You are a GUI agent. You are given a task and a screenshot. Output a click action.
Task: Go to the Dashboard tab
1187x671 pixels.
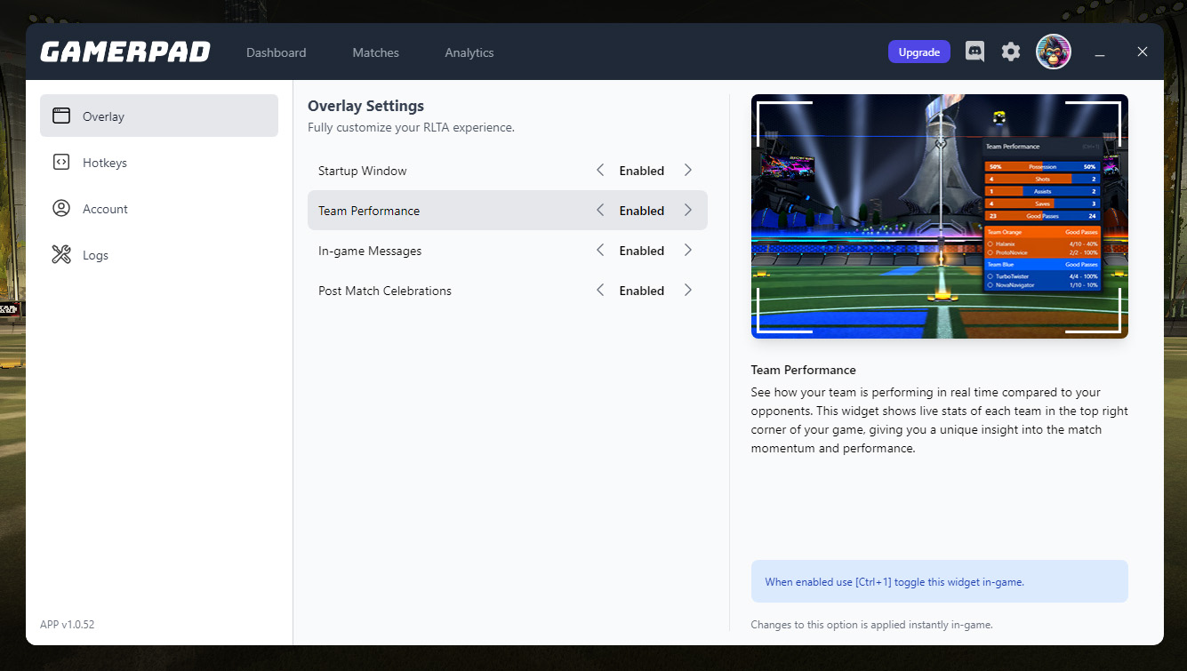click(x=277, y=52)
